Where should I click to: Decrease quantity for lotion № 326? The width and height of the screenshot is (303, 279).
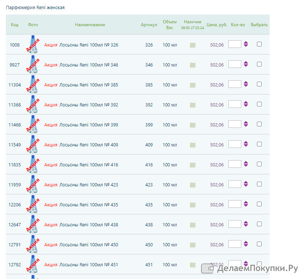246,46
